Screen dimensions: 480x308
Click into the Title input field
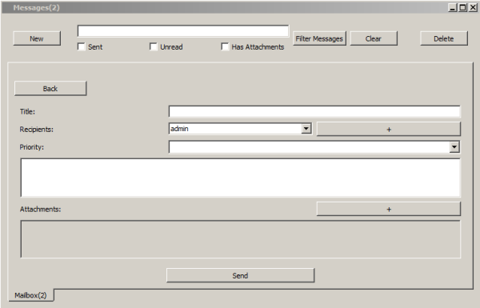314,111
